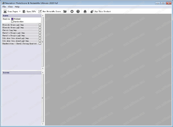
Task: Click the Buy This Product mouse icon
Action: pos(92,11)
